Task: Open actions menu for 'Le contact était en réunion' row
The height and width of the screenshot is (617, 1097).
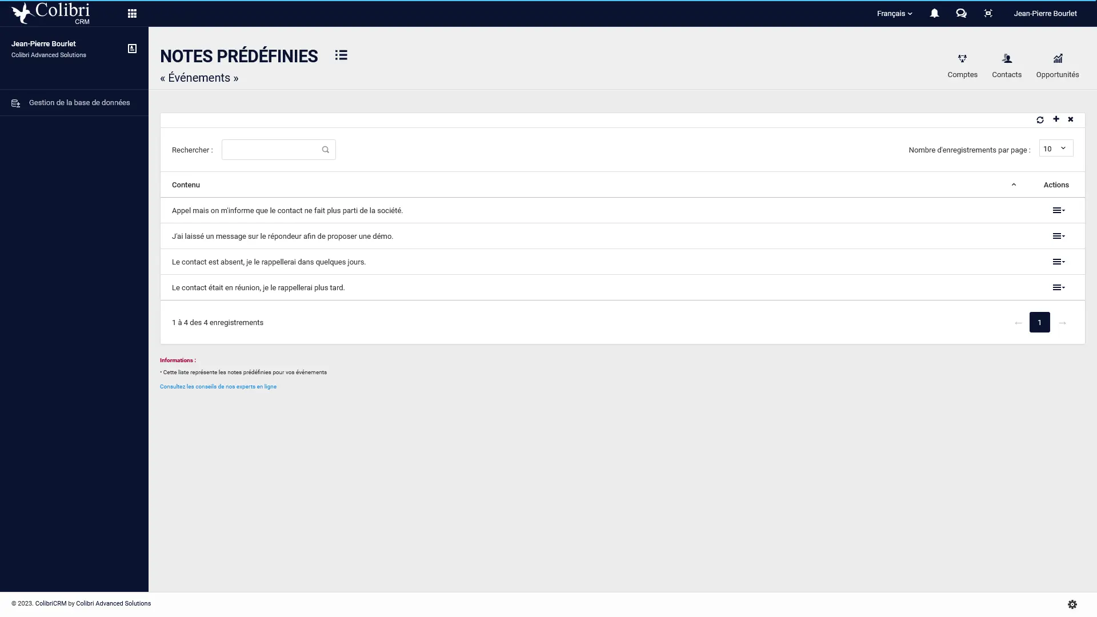Action: click(1059, 288)
